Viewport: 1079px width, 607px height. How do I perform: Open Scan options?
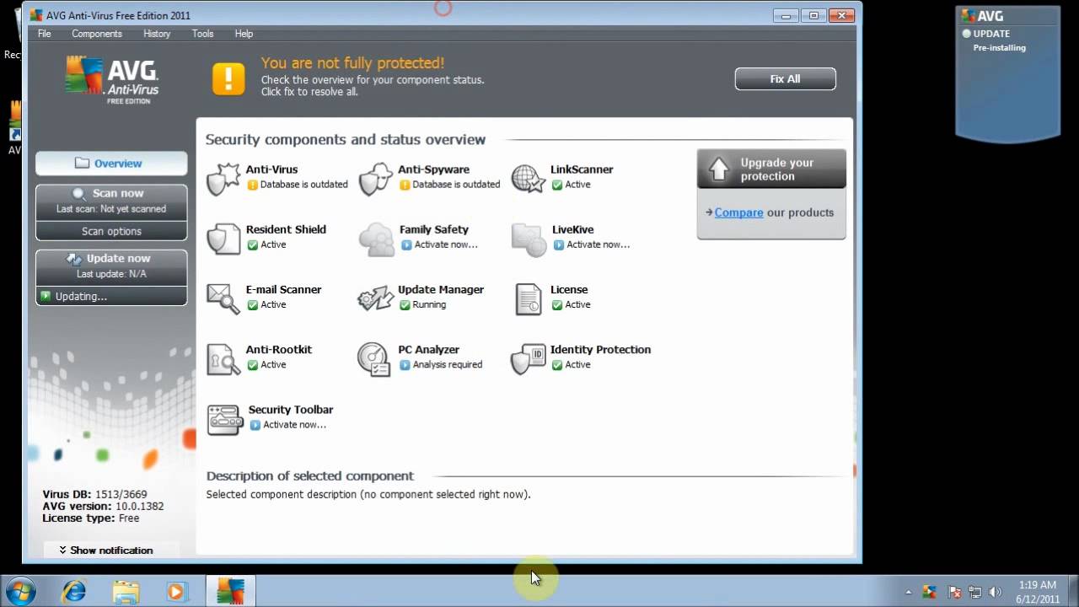(x=111, y=231)
